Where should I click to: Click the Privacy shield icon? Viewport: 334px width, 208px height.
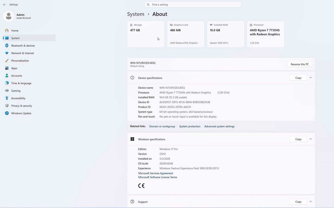7,106
